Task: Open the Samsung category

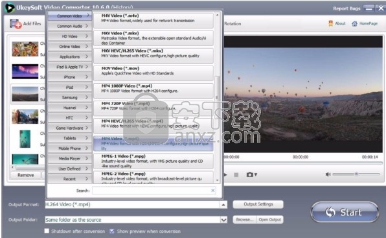Action: pos(70,97)
